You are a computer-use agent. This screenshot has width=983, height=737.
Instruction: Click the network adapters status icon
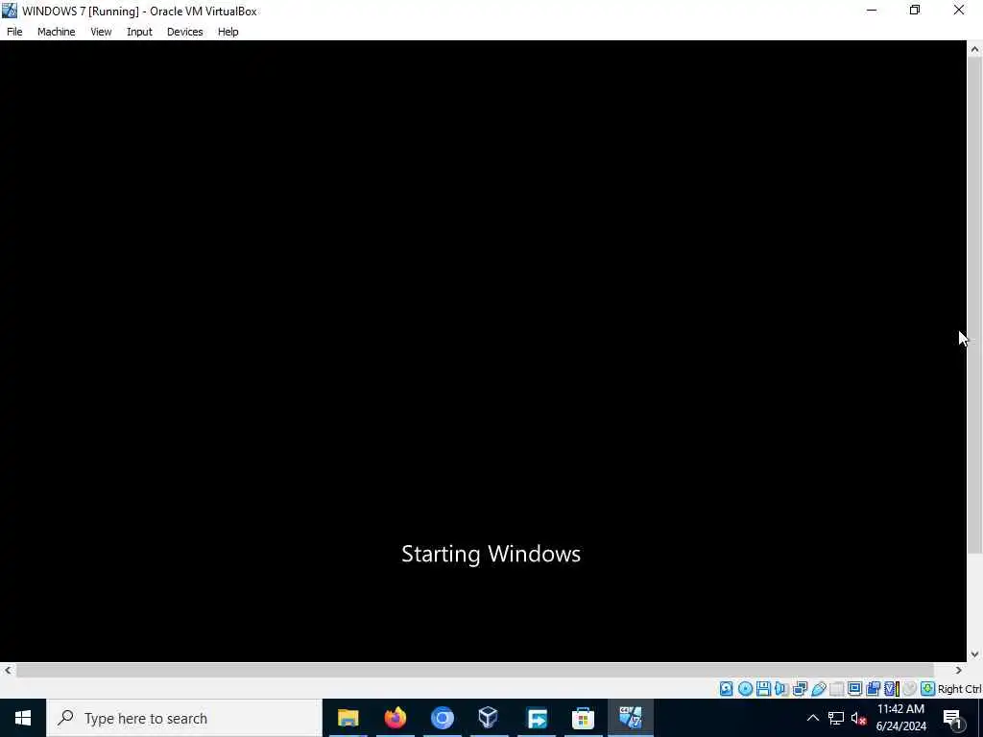coord(800,689)
